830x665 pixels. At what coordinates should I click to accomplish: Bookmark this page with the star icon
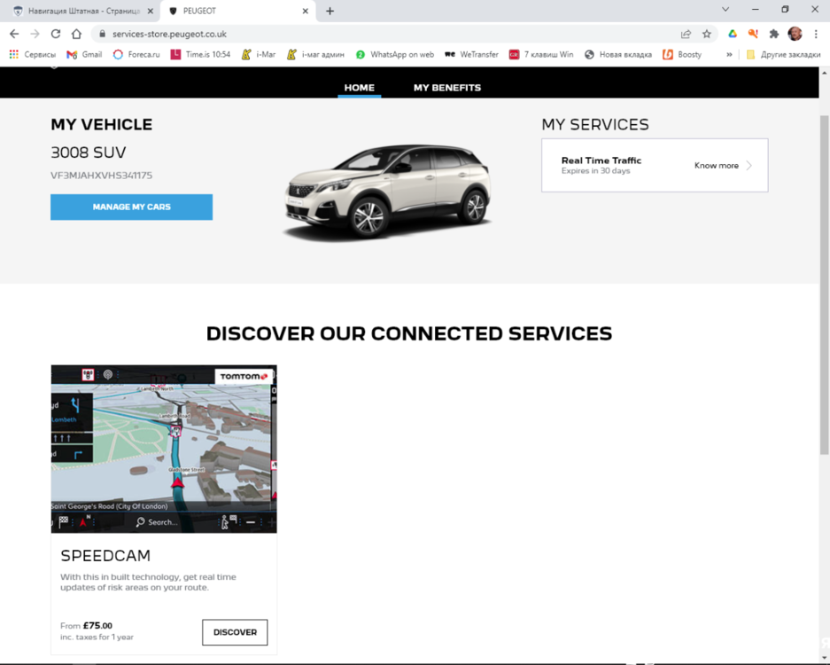tap(707, 34)
